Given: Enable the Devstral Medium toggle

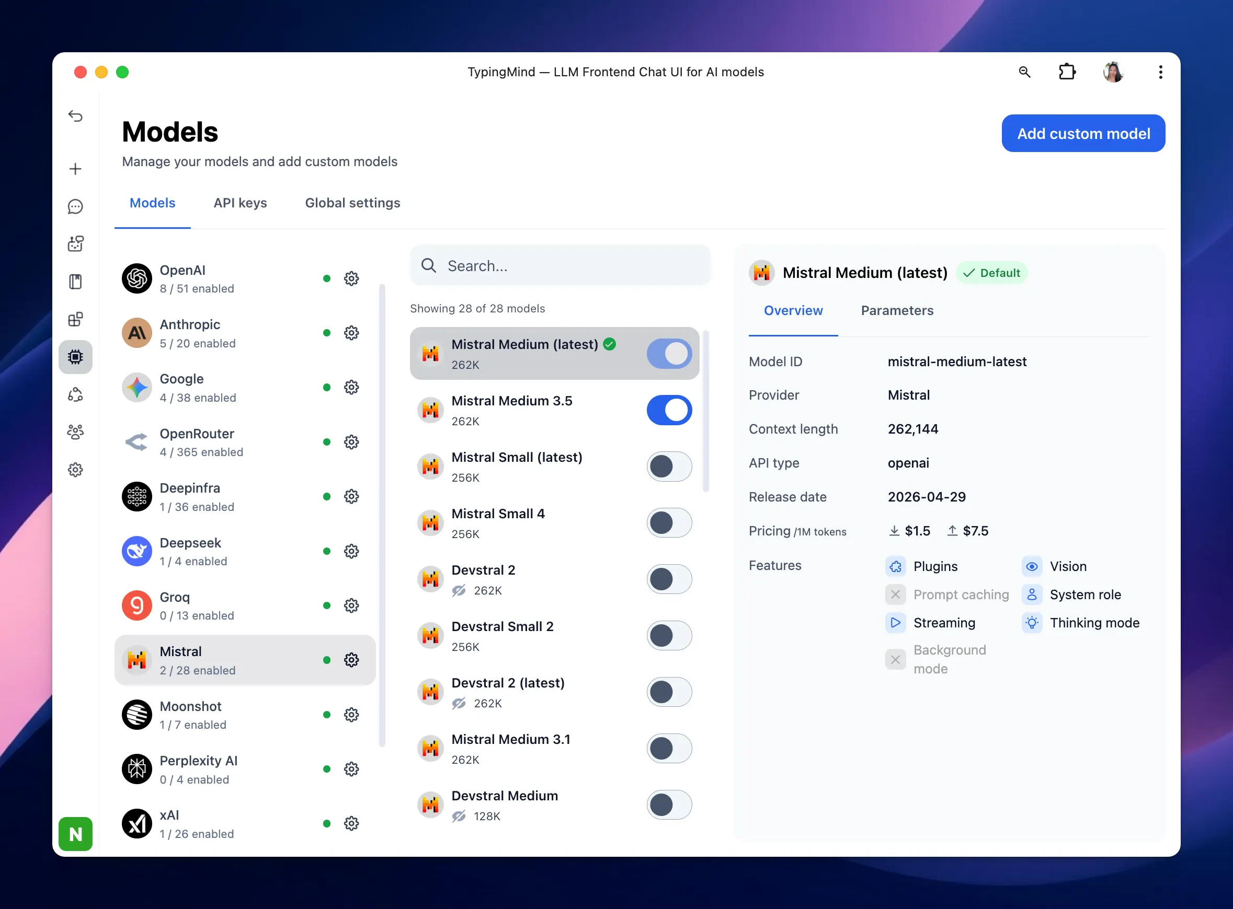Looking at the screenshot, I should [x=669, y=805].
